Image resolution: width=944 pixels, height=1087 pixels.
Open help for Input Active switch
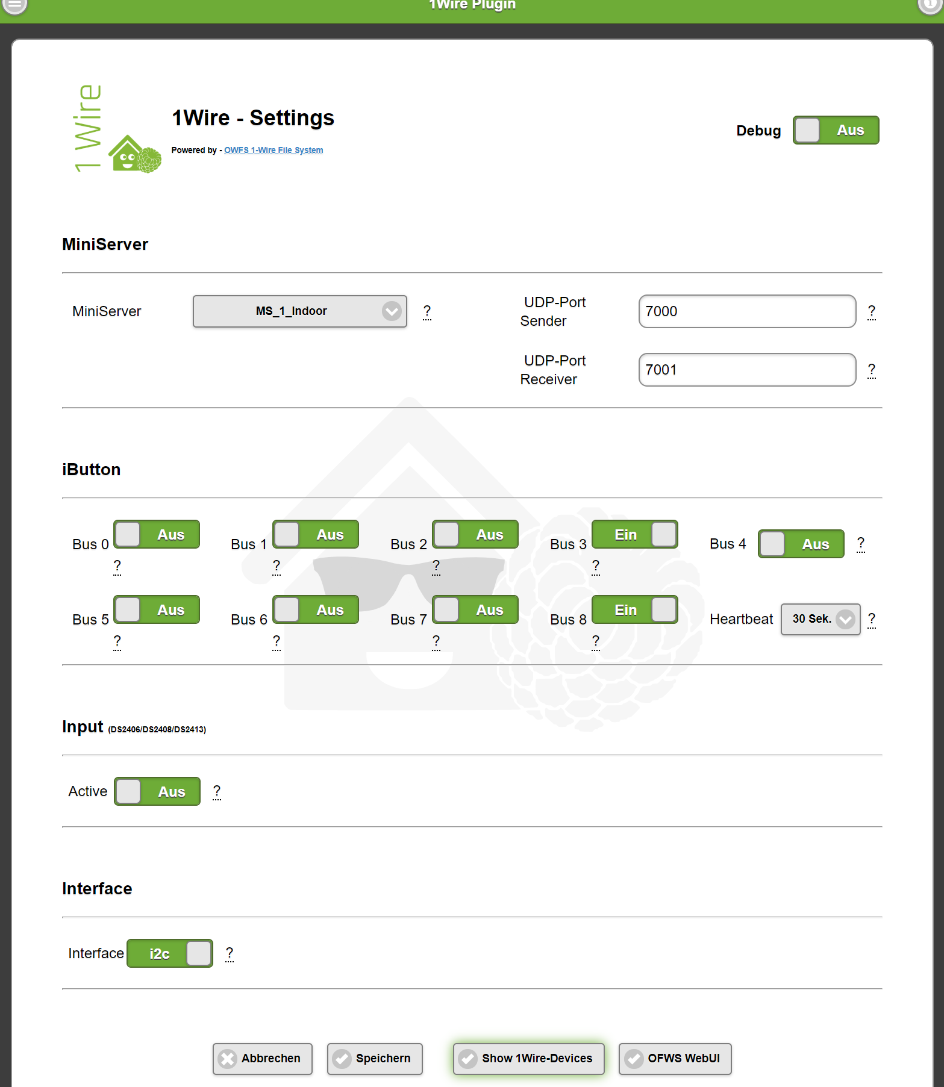pyautogui.click(x=217, y=792)
